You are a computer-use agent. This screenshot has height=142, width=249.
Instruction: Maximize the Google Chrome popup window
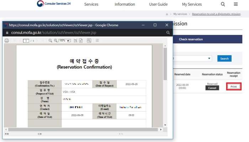tap(155, 25)
